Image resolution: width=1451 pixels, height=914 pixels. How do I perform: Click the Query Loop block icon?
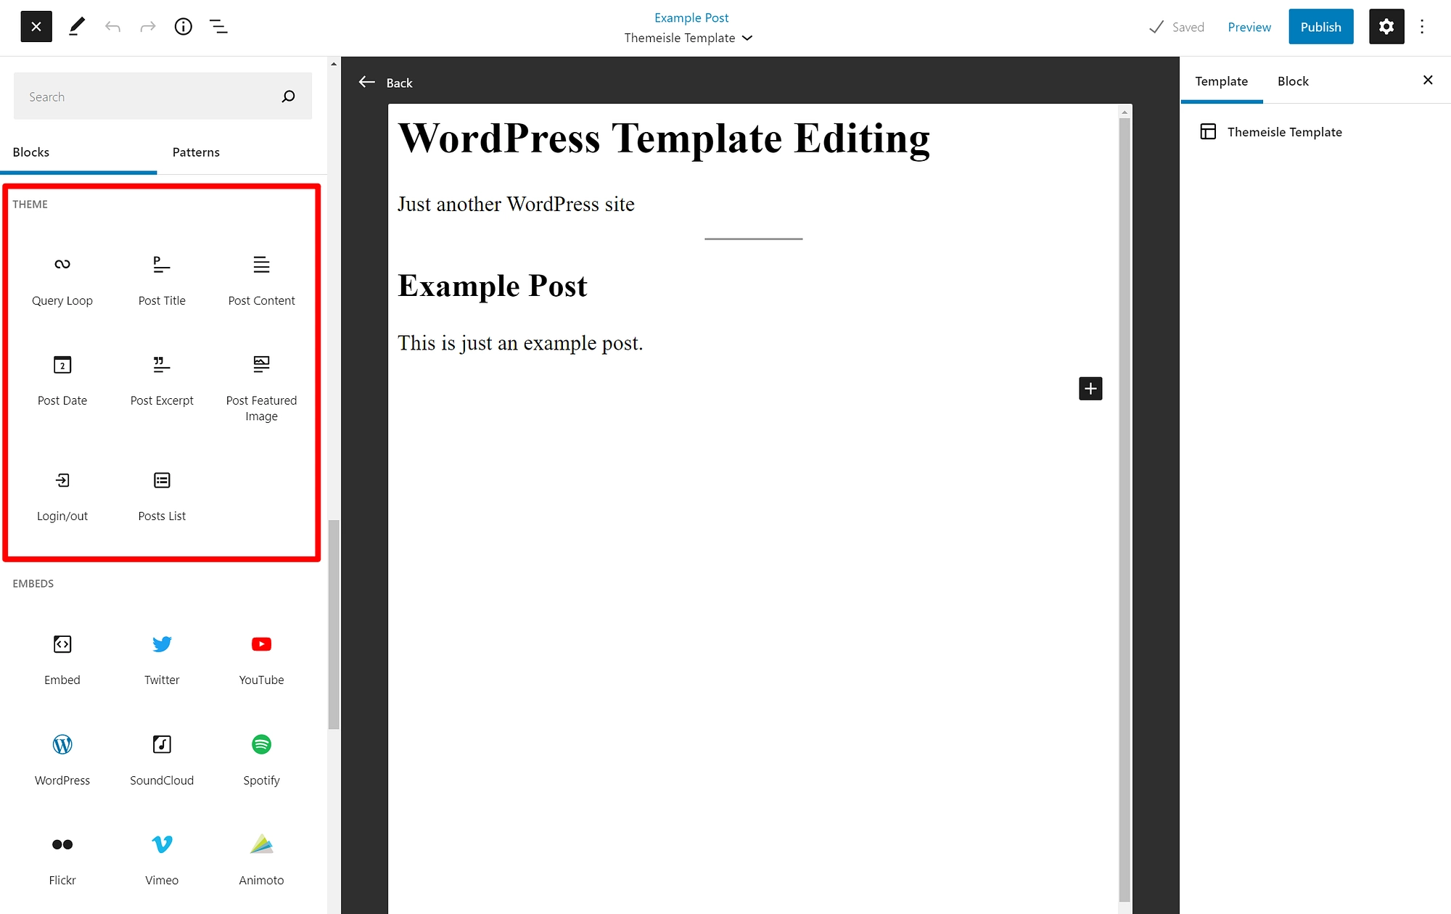tap(61, 263)
